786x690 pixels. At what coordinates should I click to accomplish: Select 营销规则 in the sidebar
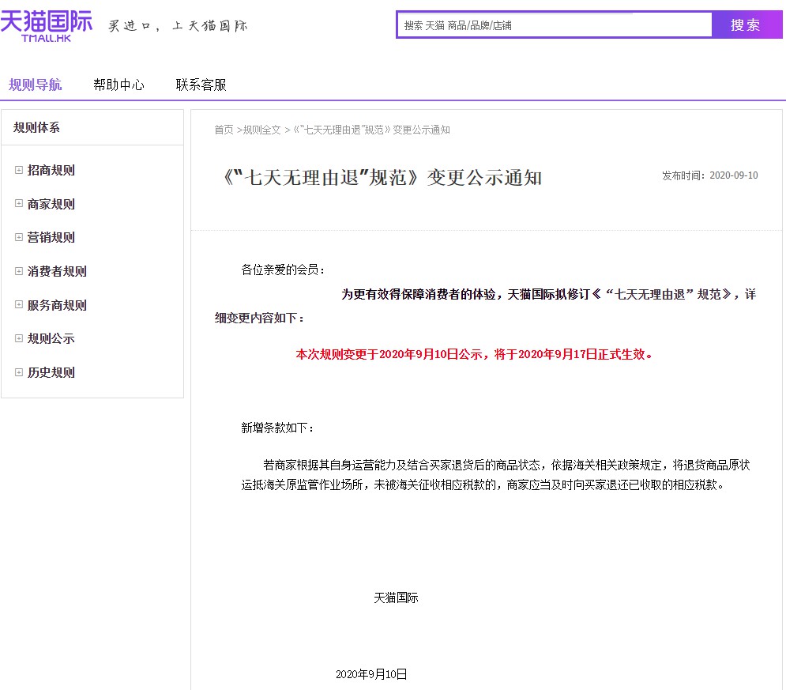click(51, 238)
